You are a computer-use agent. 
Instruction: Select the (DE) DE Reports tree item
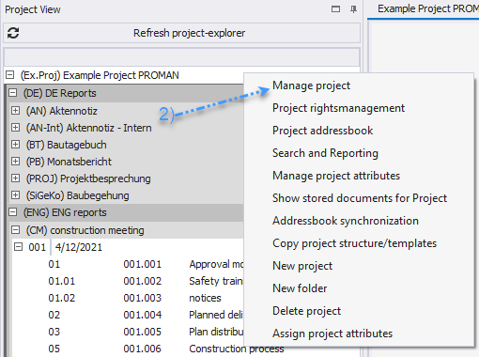[59, 93]
